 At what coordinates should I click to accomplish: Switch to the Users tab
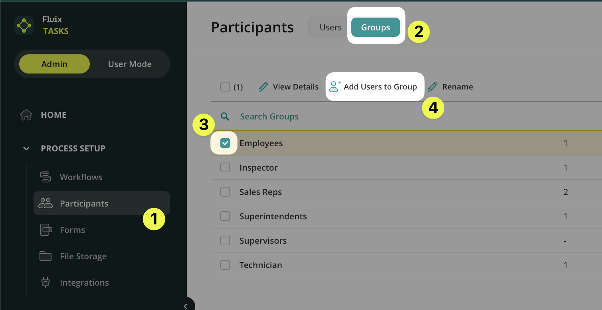(x=330, y=28)
